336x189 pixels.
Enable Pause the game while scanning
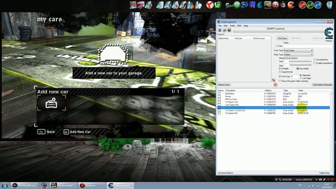click(280, 81)
